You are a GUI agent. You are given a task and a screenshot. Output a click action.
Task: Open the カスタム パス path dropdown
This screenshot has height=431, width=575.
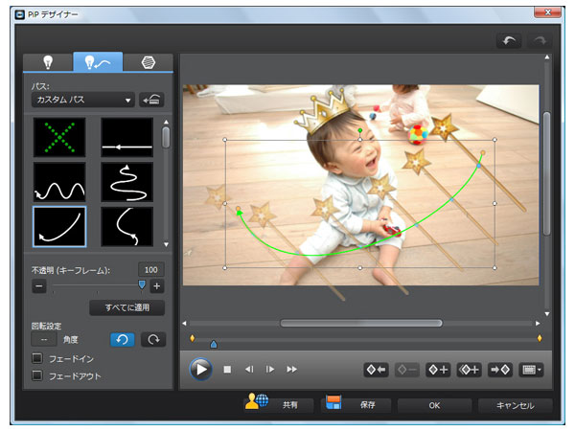[83, 100]
